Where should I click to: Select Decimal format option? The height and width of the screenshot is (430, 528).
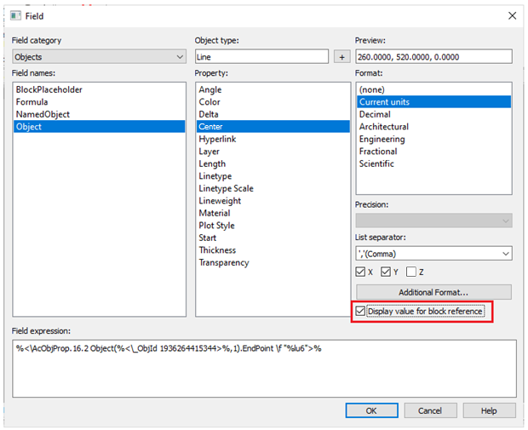click(x=375, y=114)
